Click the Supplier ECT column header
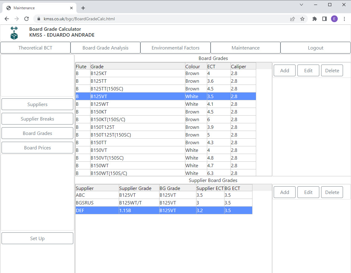 [x=210, y=188]
